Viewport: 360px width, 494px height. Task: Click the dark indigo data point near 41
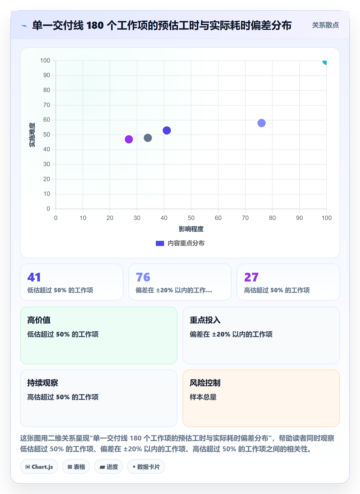coord(167,130)
